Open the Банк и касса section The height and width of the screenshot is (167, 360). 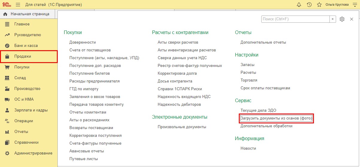click(x=26, y=46)
